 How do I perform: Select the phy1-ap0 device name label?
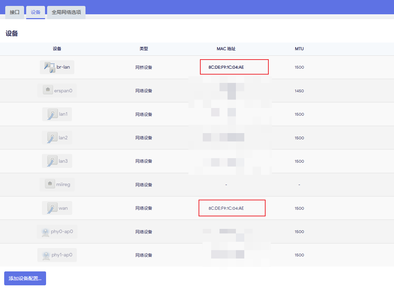click(62, 255)
